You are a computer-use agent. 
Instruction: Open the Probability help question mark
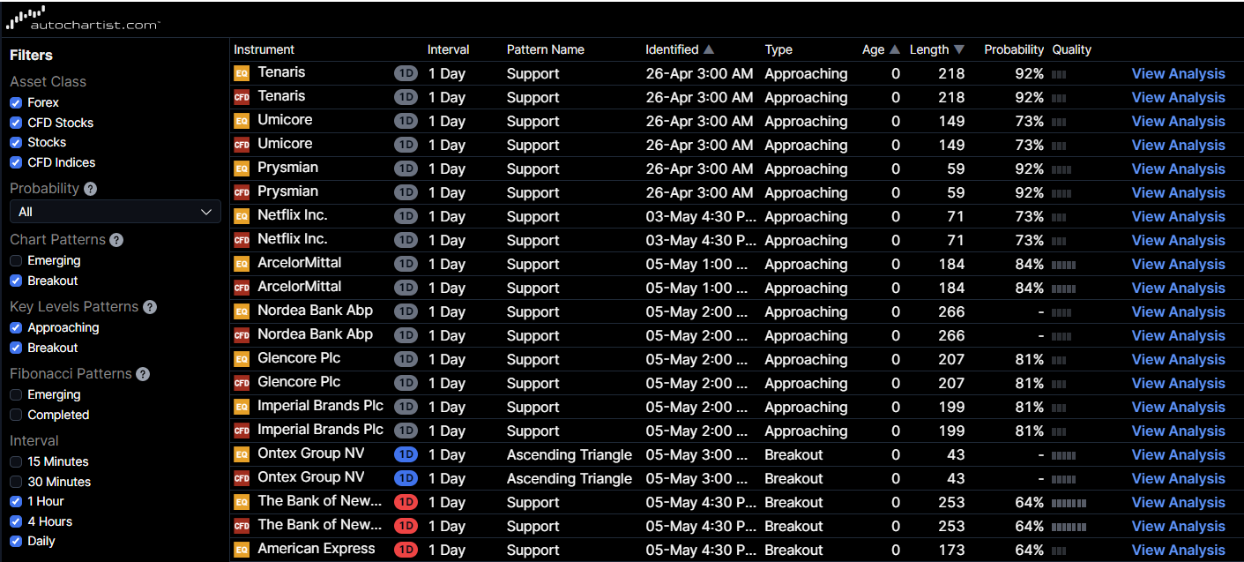click(90, 189)
